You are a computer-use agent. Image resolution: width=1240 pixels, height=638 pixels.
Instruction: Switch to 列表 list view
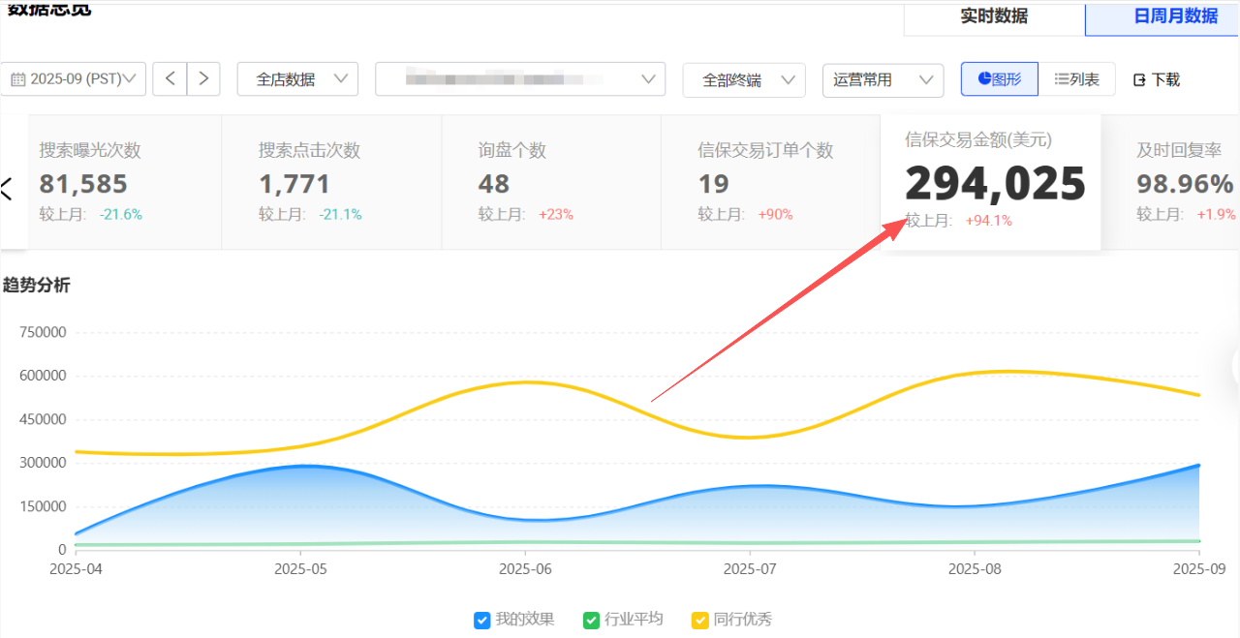pyautogui.click(x=1076, y=79)
